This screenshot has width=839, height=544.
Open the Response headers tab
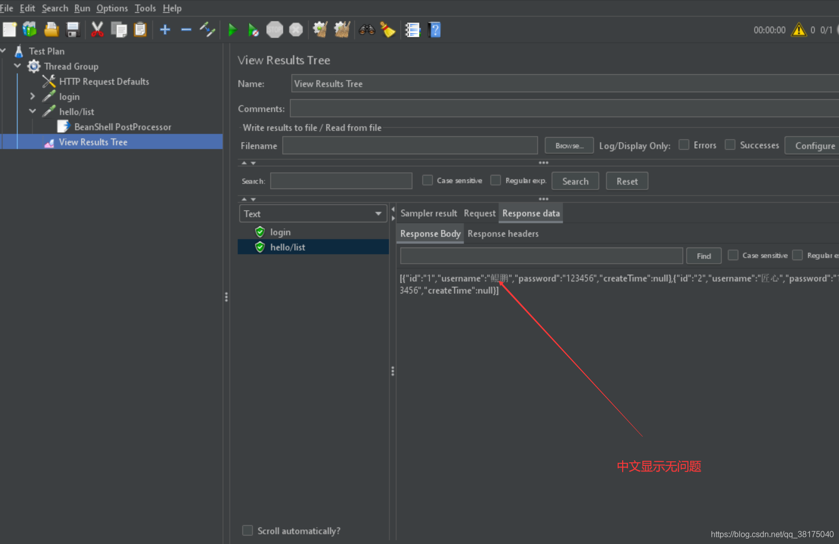click(x=503, y=234)
